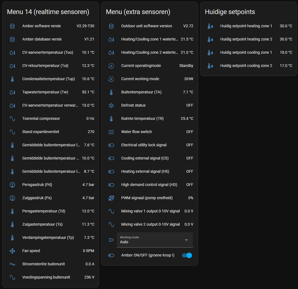Open the Working mode dropdown set to Auto
This screenshot has width=298, height=289.
[155, 240]
